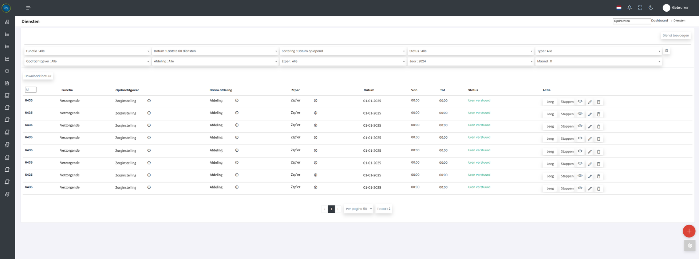Click the Dutch flag language icon
This screenshot has height=259, width=699.
click(619, 8)
